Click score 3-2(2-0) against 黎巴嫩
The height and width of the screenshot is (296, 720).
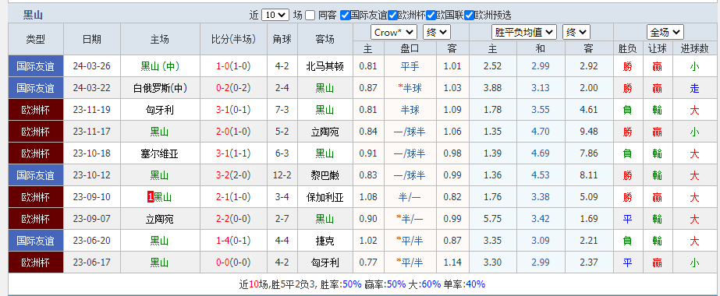coord(233,175)
